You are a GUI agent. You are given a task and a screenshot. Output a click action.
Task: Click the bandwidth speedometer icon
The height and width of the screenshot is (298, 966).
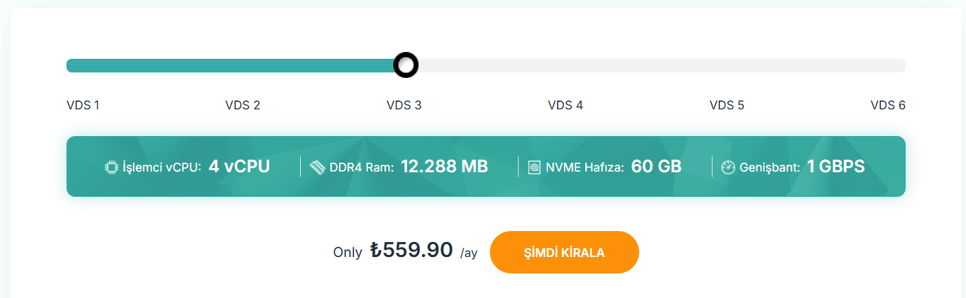click(728, 167)
